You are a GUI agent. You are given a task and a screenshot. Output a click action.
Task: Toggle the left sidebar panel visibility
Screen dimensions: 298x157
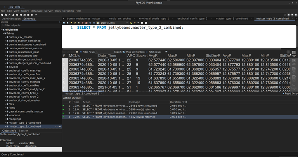(289, 15)
